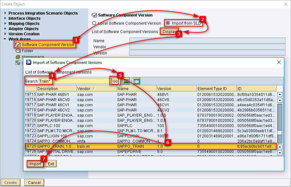Click the Search input field containing Train*
The width and height of the screenshot is (291, 187).
pyautogui.click(x=73, y=81)
